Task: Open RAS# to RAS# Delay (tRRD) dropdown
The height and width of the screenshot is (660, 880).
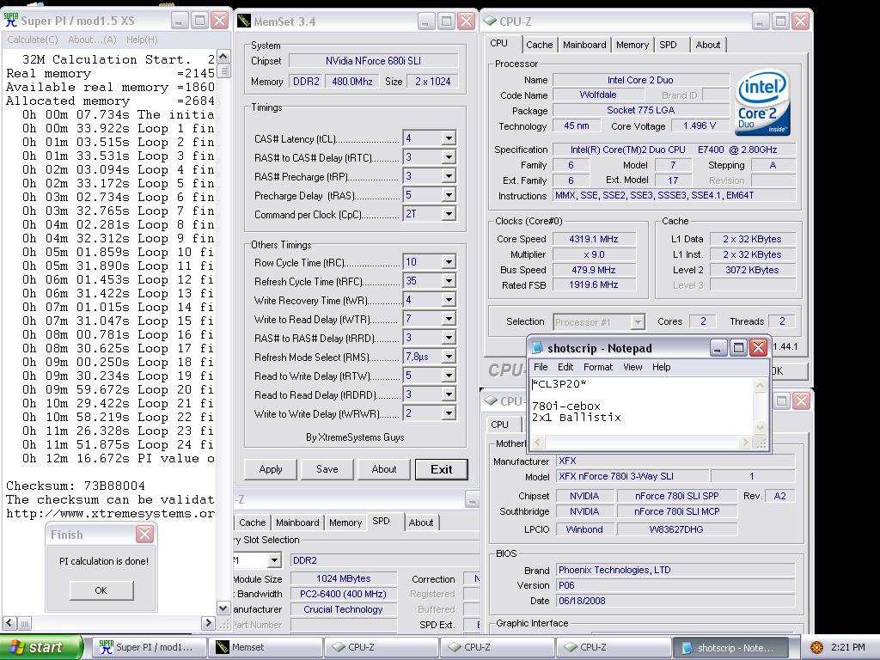Action: pyautogui.click(x=449, y=338)
